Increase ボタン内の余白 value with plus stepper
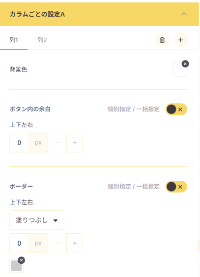Screen dimensions: 200x277 click(x=75, y=142)
